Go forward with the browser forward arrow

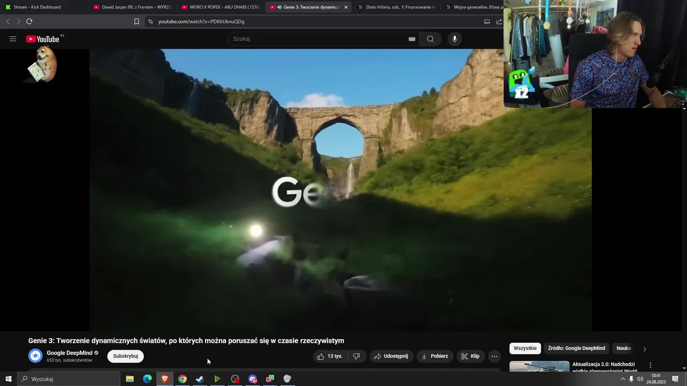18,21
